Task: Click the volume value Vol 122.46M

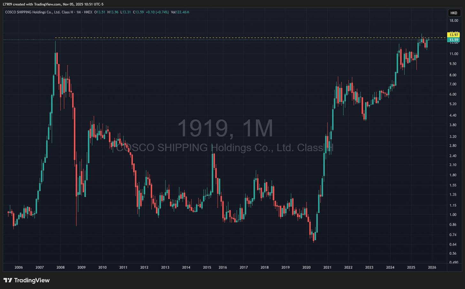Action: click(180, 12)
